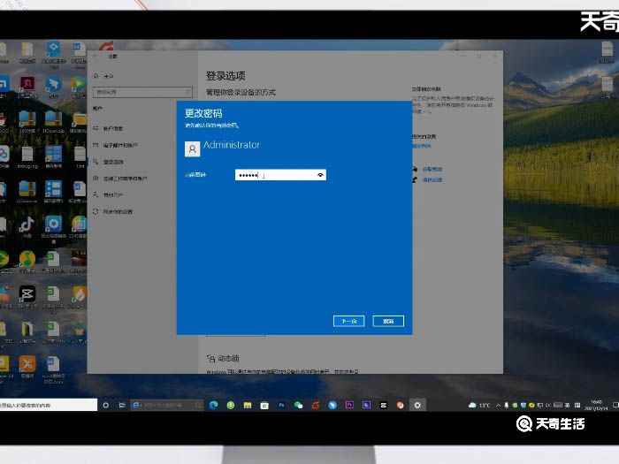Click the taskbar search box
This screenshot has height=464, width=619.
click(x=49, y=405)
